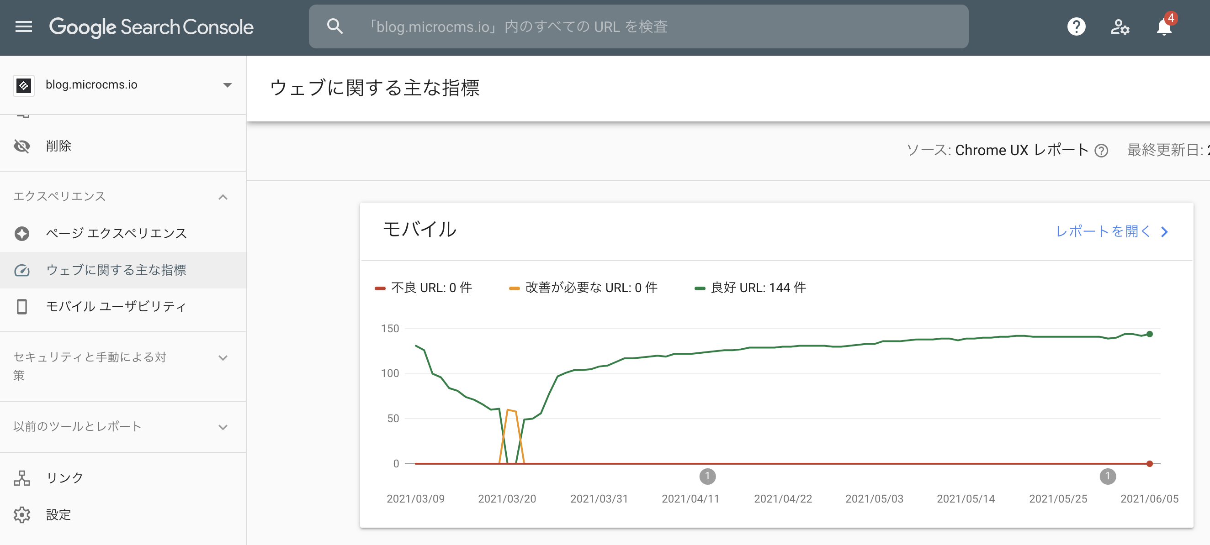Open the hamburger main menu
Image resolution: width=1210 pixels, height=545 pixels.
[x=23, y=27]
